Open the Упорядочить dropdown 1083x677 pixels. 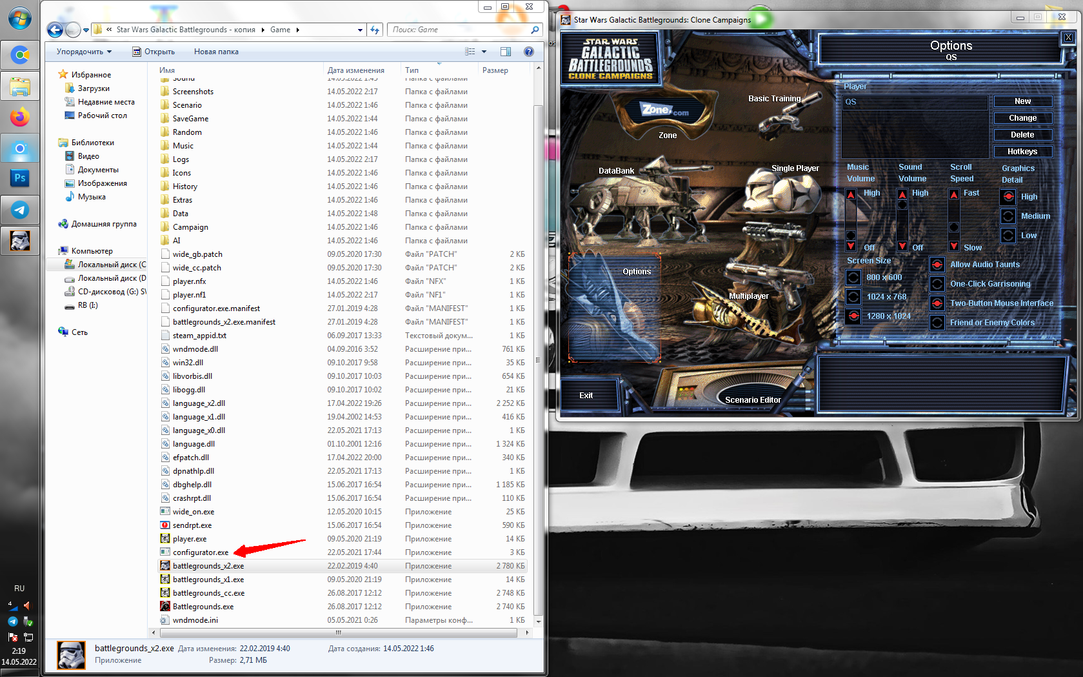point(84,52)
